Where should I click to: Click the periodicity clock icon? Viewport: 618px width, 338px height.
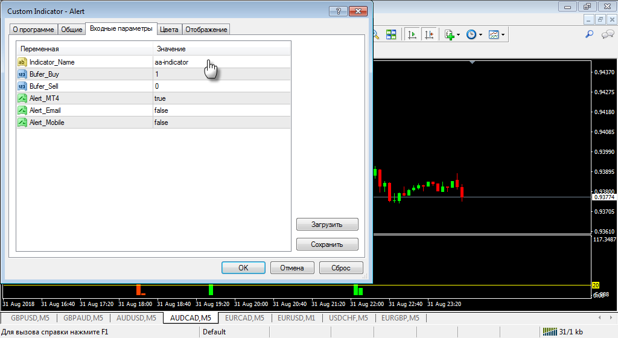471,34
